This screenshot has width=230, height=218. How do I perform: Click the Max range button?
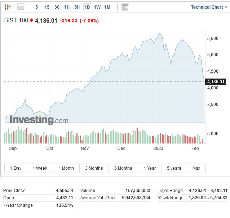196,168
